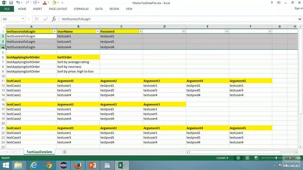Click COUNT: 9 in status bar
The width and height of the screenshot is (303, 170).
tap(222, 158)
